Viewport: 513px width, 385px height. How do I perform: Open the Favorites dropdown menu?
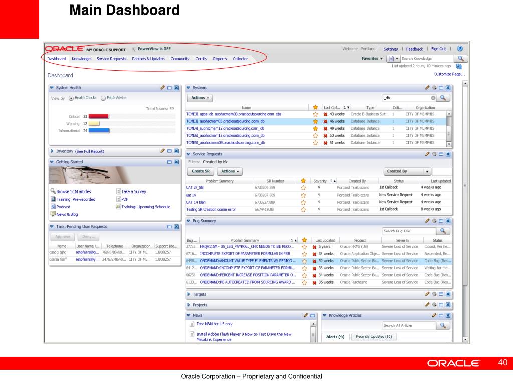tap(372, 58)
